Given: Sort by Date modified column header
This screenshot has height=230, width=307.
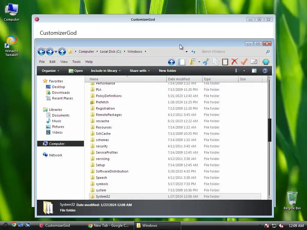Looking at the screenshot, I should (x=184, y=79).
